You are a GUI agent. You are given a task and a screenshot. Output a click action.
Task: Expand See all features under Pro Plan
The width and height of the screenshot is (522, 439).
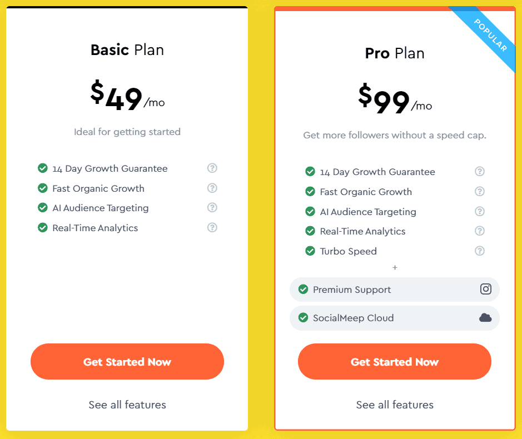pyautogui.click(x=395, y=405)
